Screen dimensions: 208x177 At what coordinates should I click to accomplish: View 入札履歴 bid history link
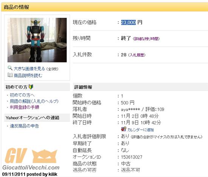137,55
